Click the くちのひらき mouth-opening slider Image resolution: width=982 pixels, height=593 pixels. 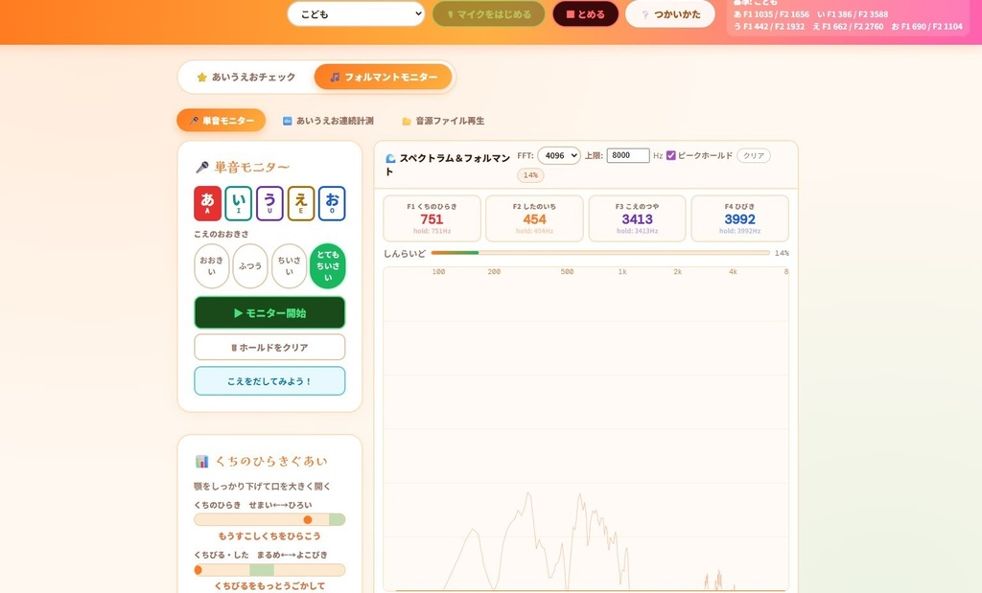[269, 519]
